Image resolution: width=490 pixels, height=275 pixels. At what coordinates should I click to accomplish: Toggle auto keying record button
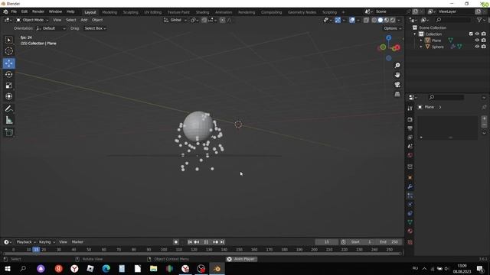click(176, 242)
